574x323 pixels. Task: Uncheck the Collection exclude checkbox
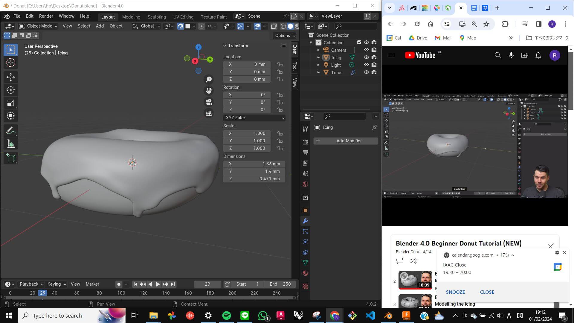click(359, 42)
